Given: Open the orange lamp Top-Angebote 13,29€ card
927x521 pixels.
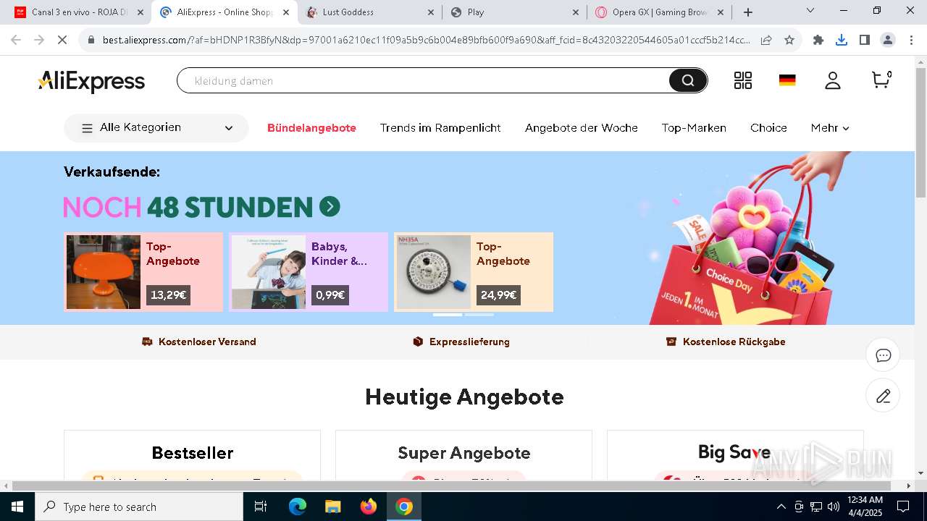Looking at the screenshot, I should (x=143, y=272).
